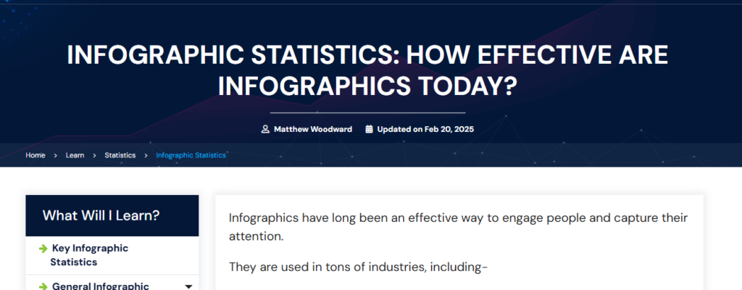Expand the General Infographic section caret

[x=188, y=286]
